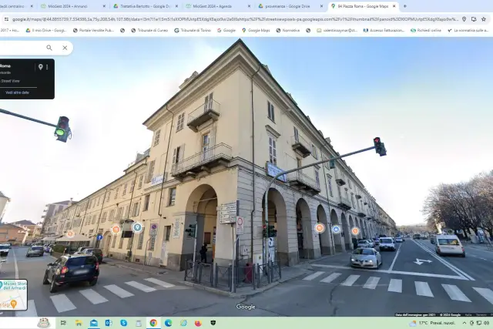This screenshot has height=329, width=493.
Task: Open the three-dot menu in Street View panel
Action: 47,67
